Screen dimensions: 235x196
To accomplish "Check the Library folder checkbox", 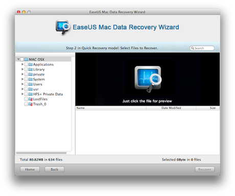I will [x=26, y=69].
